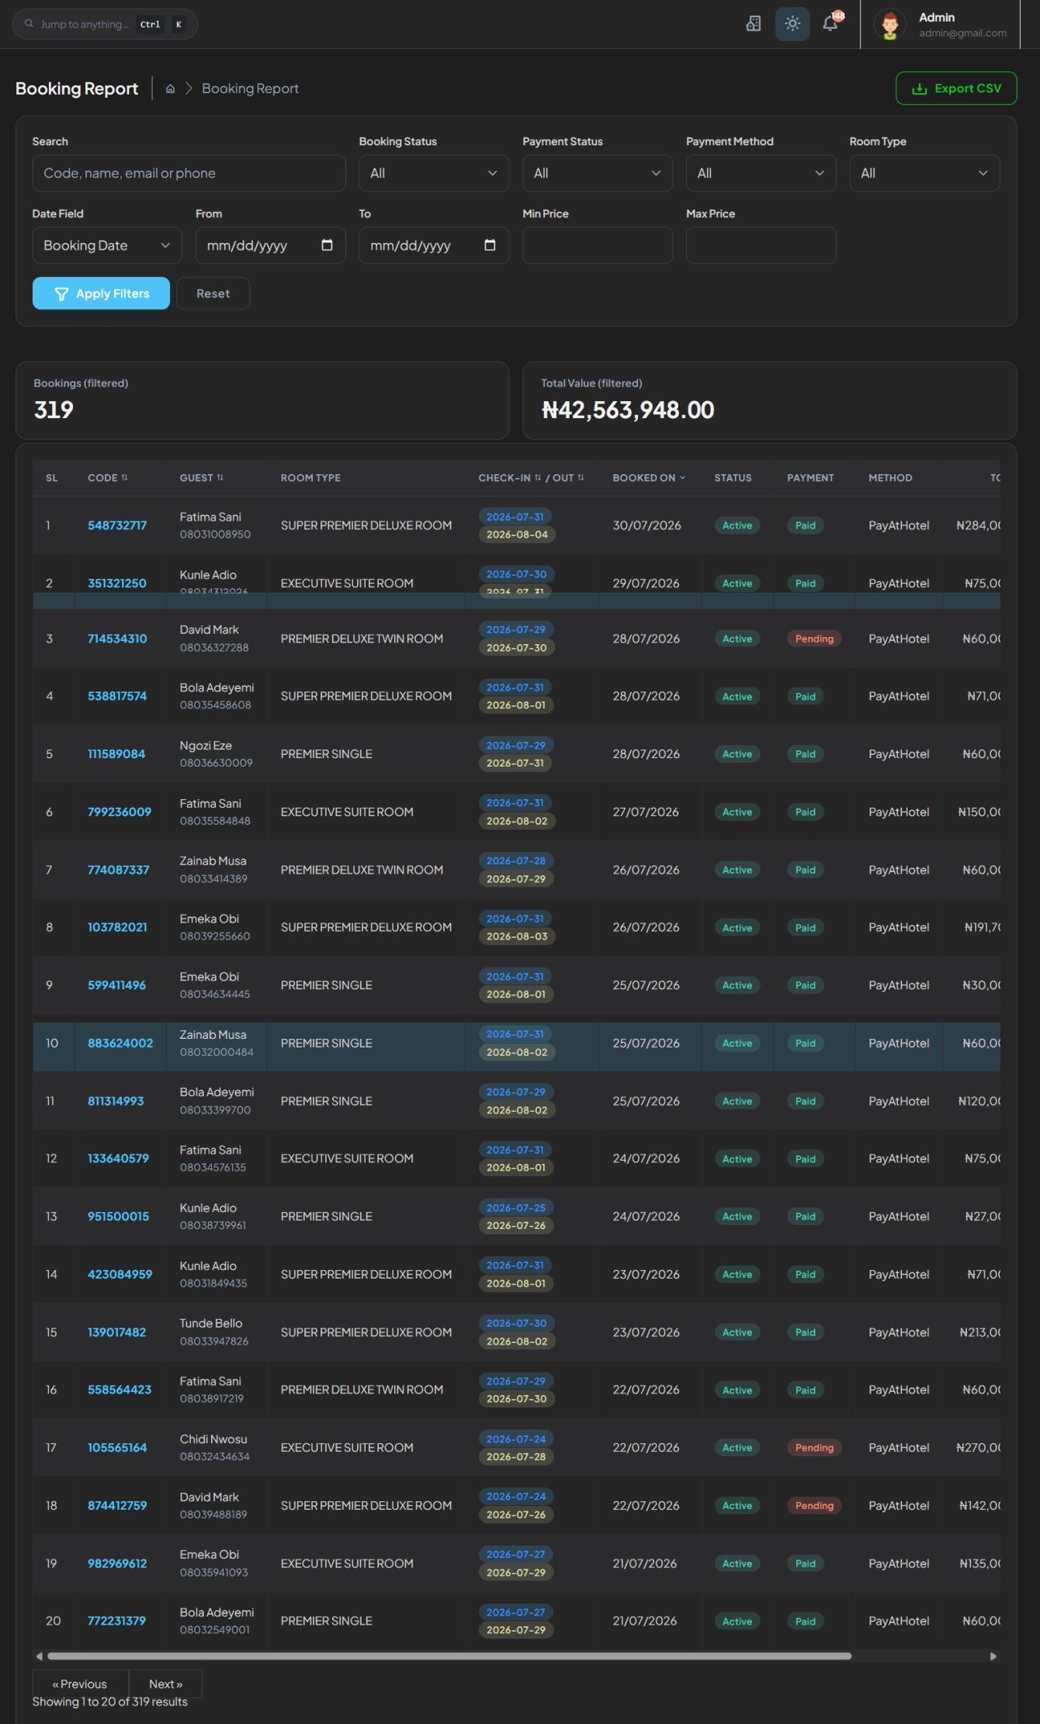
Task: Click booked date 30/07/2026
Action: tap(647, 525)
